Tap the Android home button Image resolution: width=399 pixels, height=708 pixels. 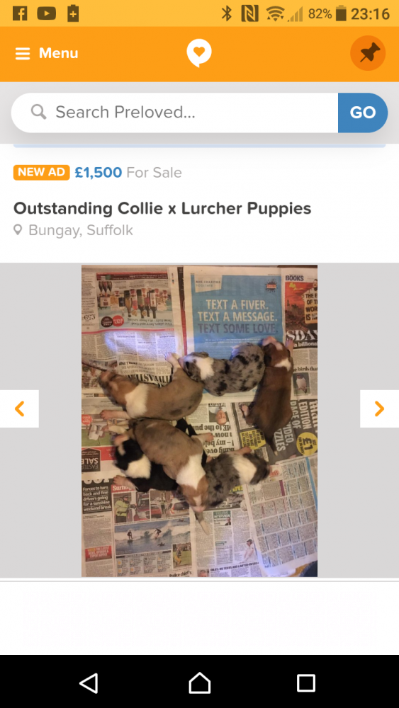199,683
